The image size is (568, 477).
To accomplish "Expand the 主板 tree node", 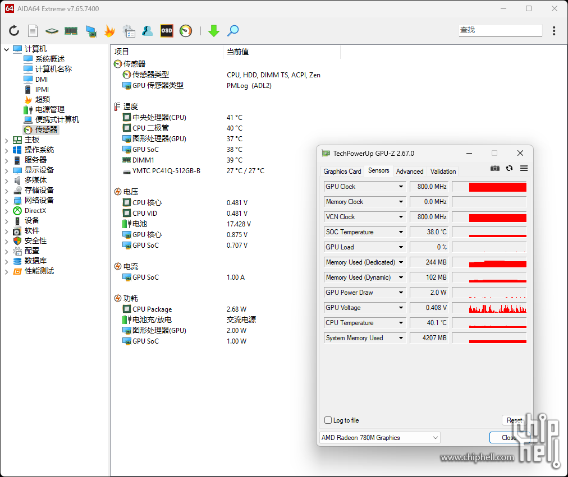I will pos(7,140).
